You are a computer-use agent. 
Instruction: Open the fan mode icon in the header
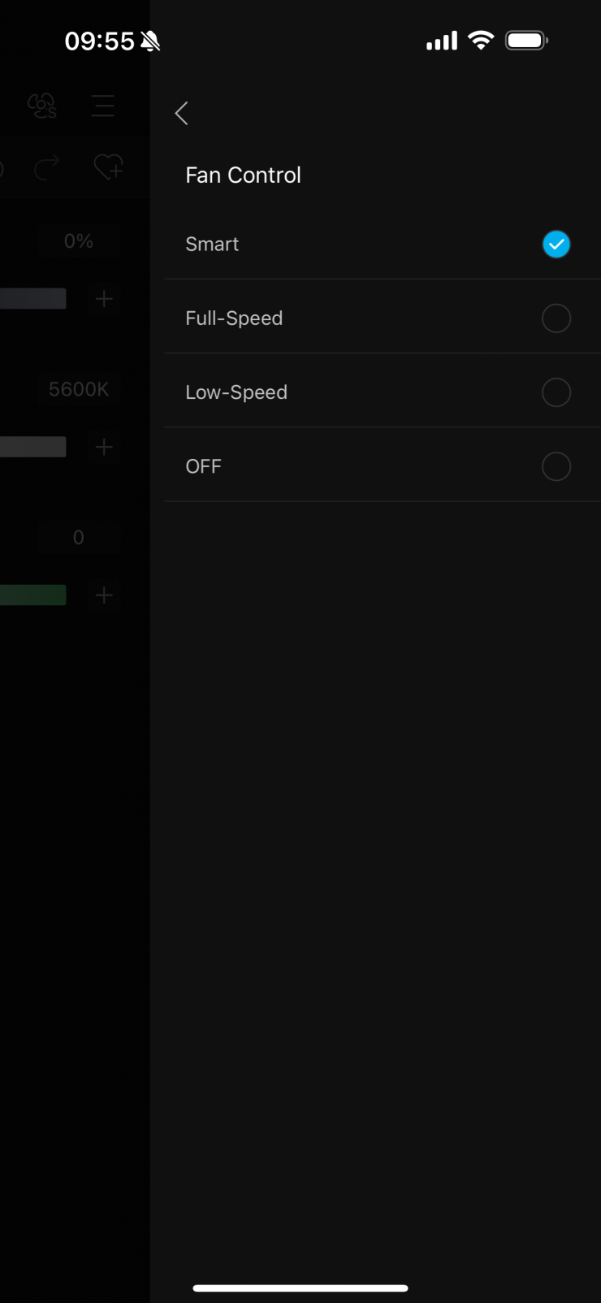[42, 106]
